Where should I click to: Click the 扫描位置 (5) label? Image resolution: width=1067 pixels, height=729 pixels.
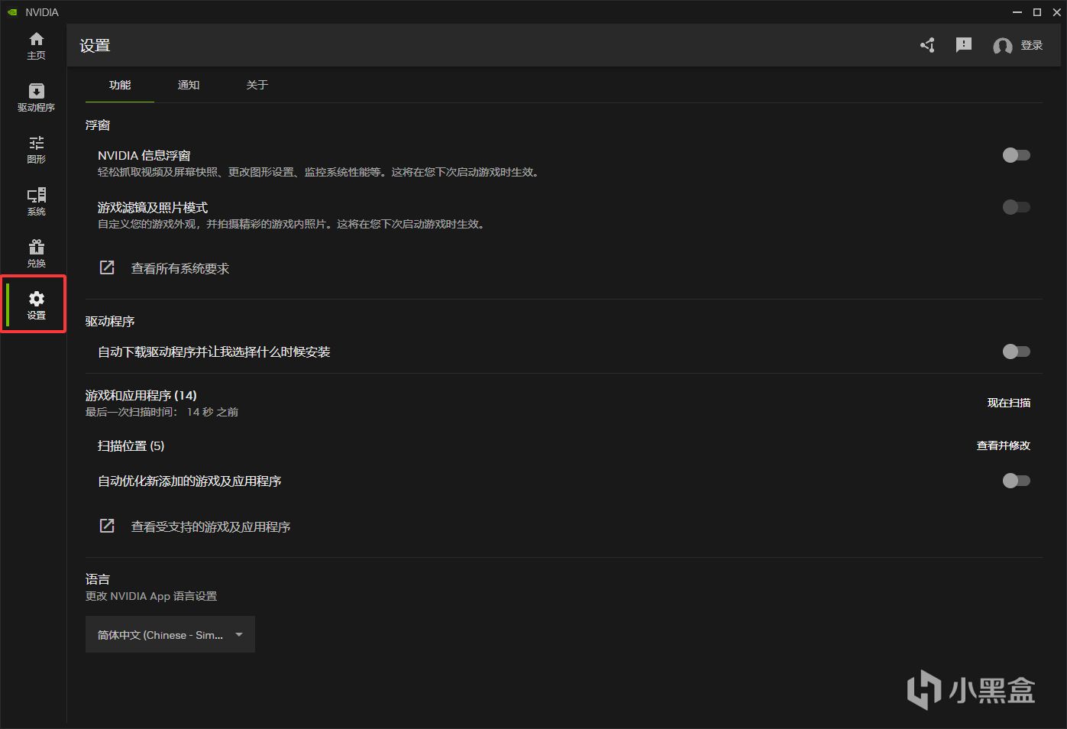point(131,446)
